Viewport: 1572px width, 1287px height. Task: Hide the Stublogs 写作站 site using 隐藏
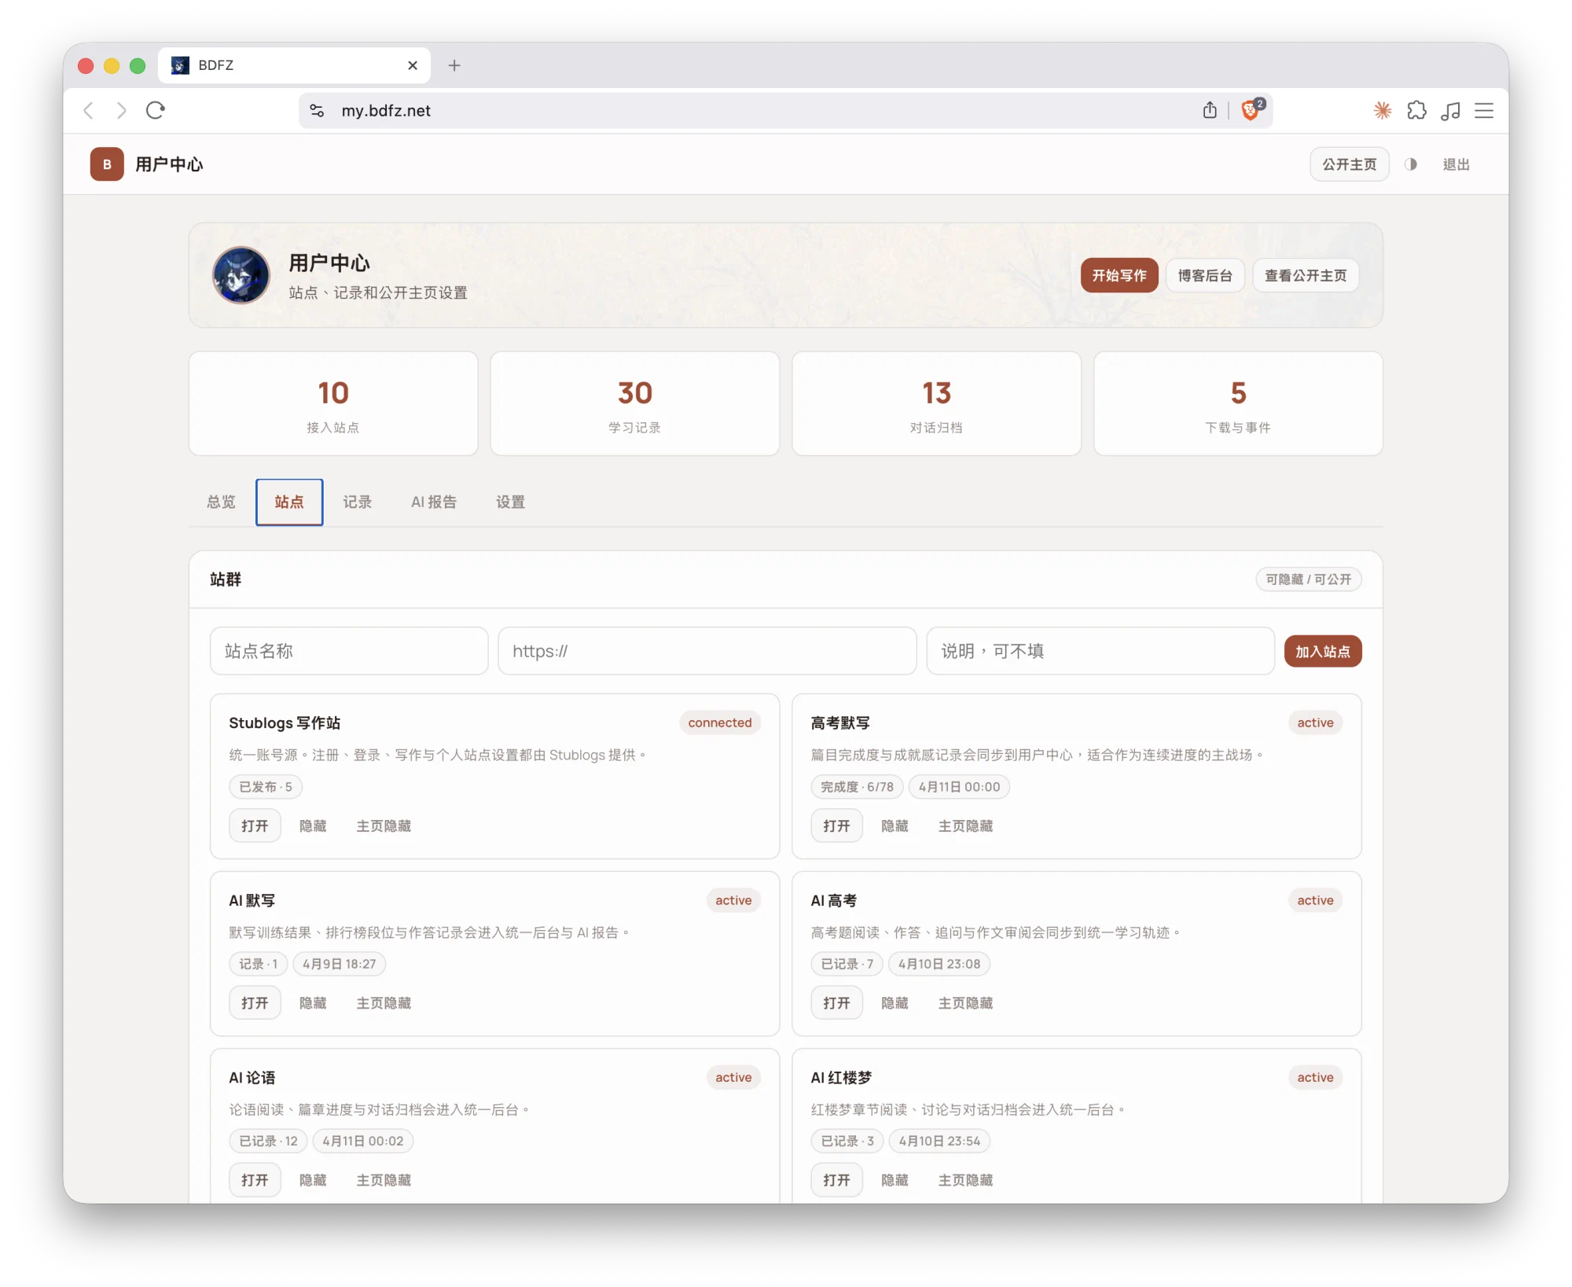point(313,826)
